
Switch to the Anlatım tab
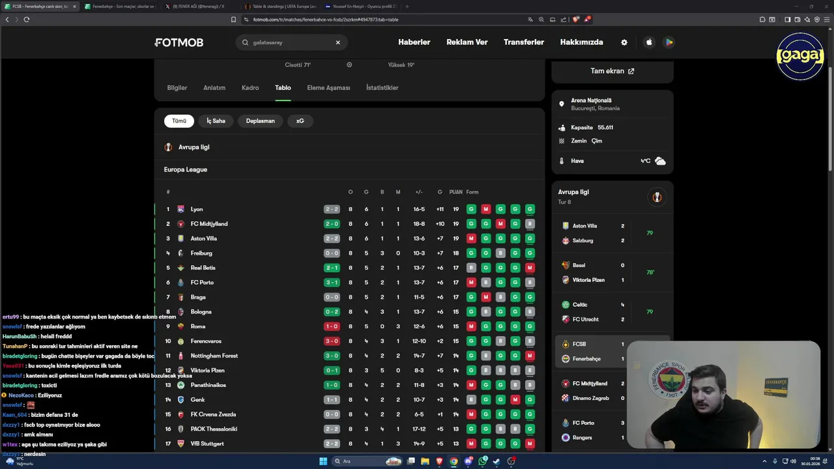(x=214, y=88)
